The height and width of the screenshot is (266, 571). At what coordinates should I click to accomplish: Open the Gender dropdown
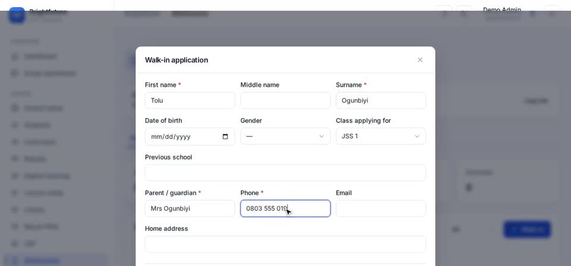click(285, 137)
